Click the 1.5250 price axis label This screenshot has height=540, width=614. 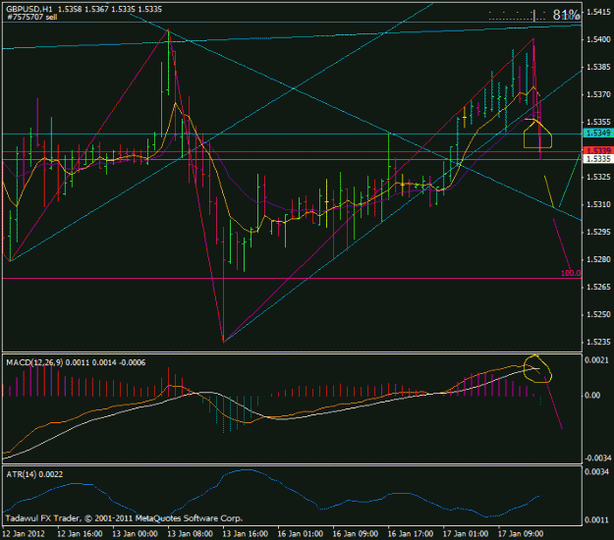(x=598, y=314)
